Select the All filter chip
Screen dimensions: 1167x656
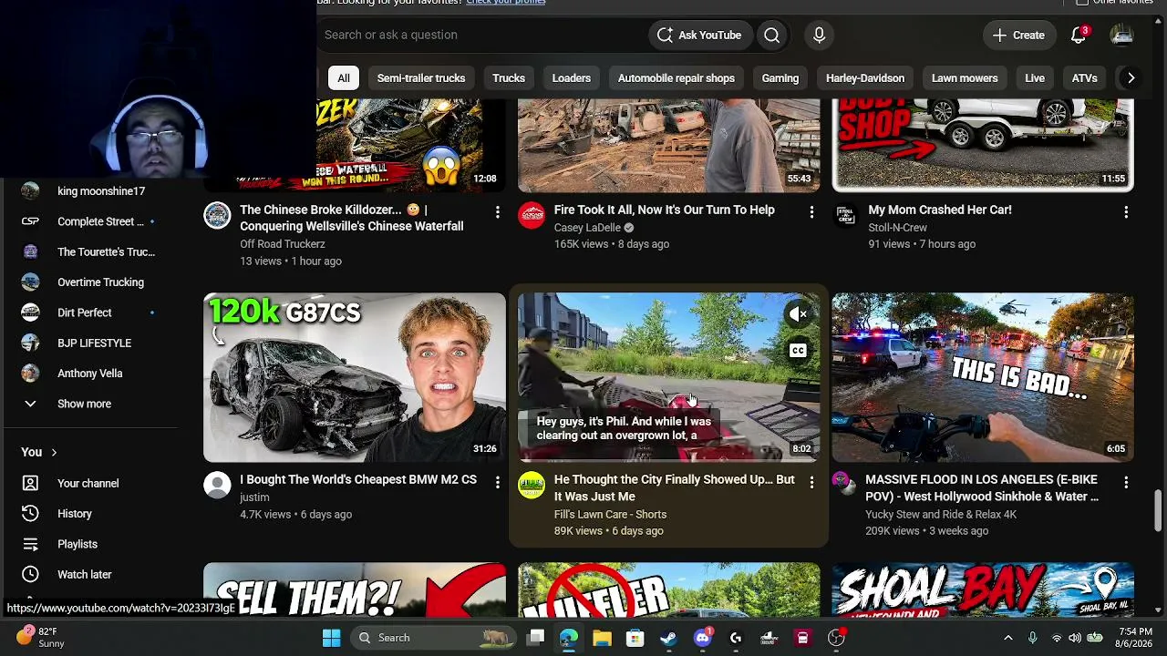click(x=344, y=78)
